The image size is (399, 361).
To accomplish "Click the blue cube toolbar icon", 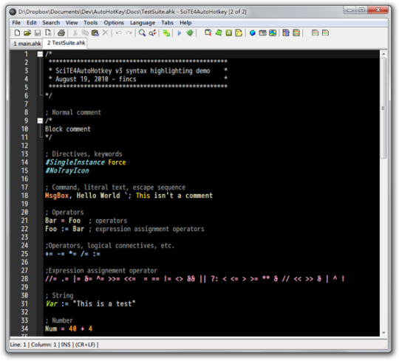I will pyautogui.click(x=252, y=32).
